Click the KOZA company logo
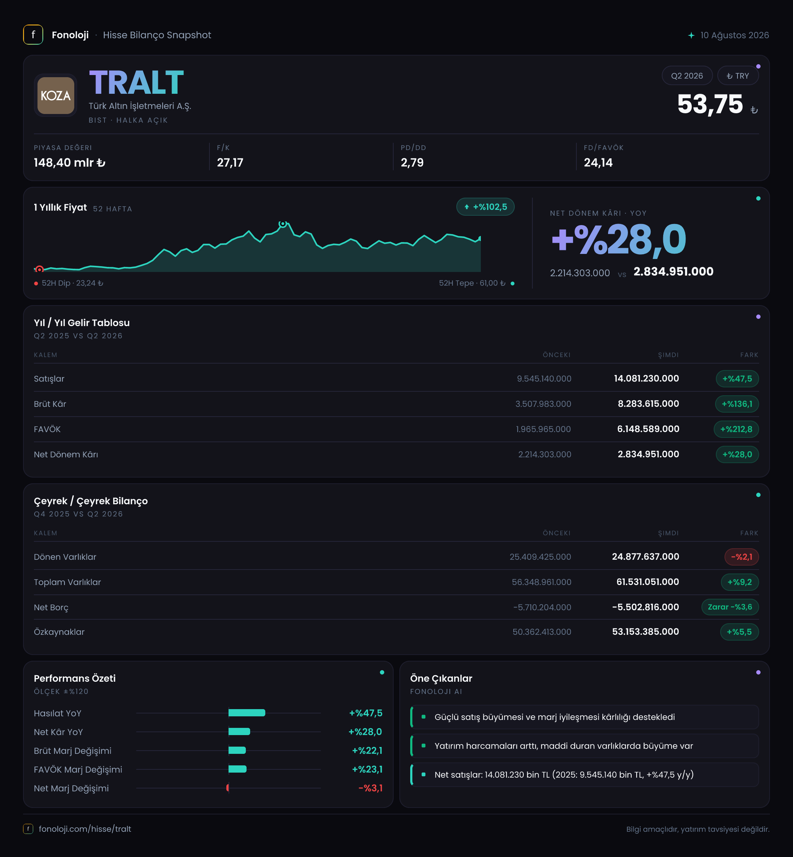Viewport: 793px width, 857px height. click(x=56, y=95)
